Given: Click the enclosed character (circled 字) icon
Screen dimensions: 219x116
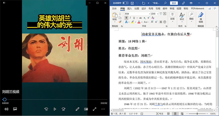Looking at the screenshot, I should coord(165,22).
